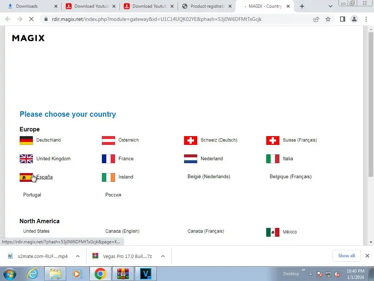Open Windows Media Player from taskbar
374x281 pixels.
coord(77,274)
